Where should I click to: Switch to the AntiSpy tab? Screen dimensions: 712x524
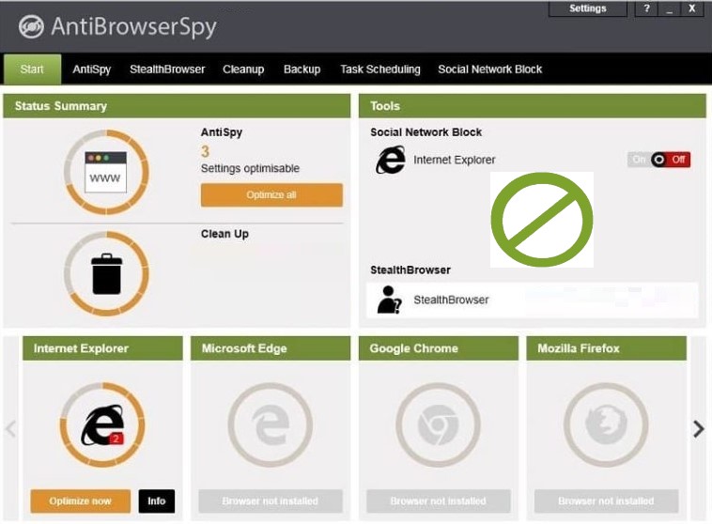pyautogui.click(x=92, y=69)
